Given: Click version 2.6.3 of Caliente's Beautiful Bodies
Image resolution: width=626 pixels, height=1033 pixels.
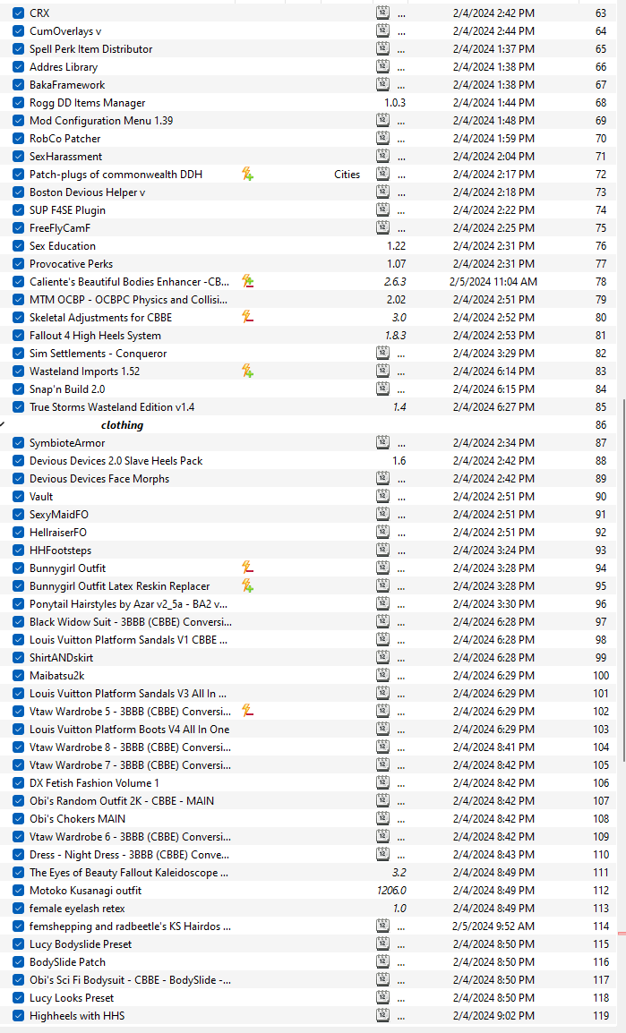Looking at the screenshot, I should click(395, 281).
